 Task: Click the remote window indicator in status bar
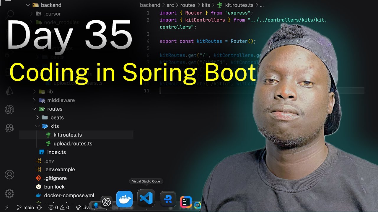pyautogui.click(x=6, y=207)
